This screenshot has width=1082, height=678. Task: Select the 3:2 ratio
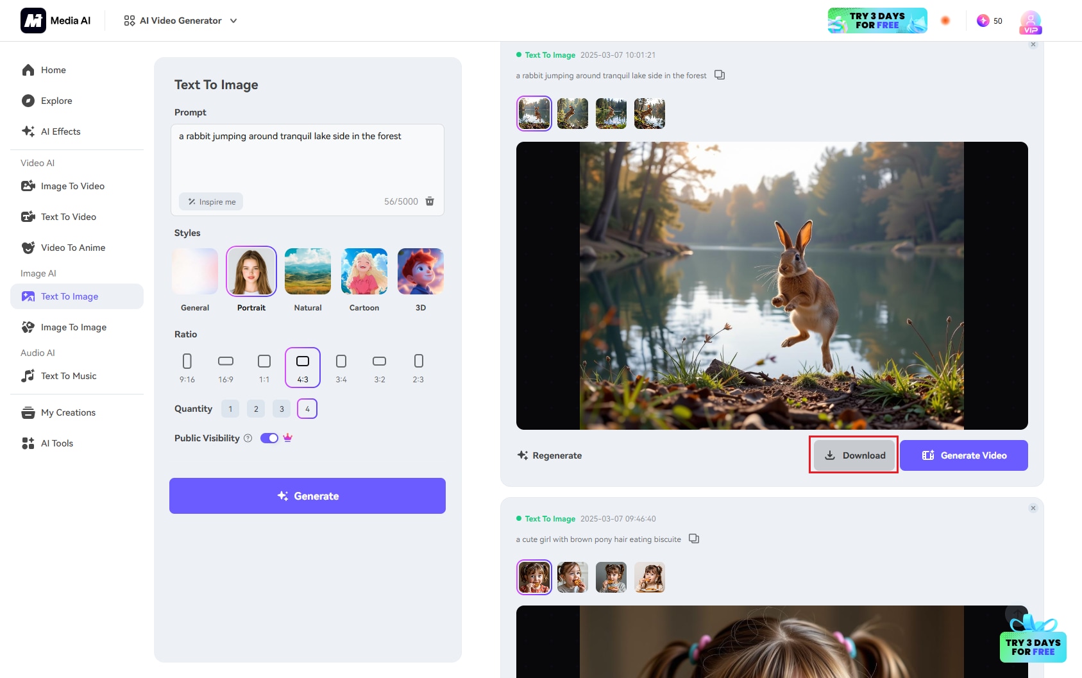tap(380, 368)
